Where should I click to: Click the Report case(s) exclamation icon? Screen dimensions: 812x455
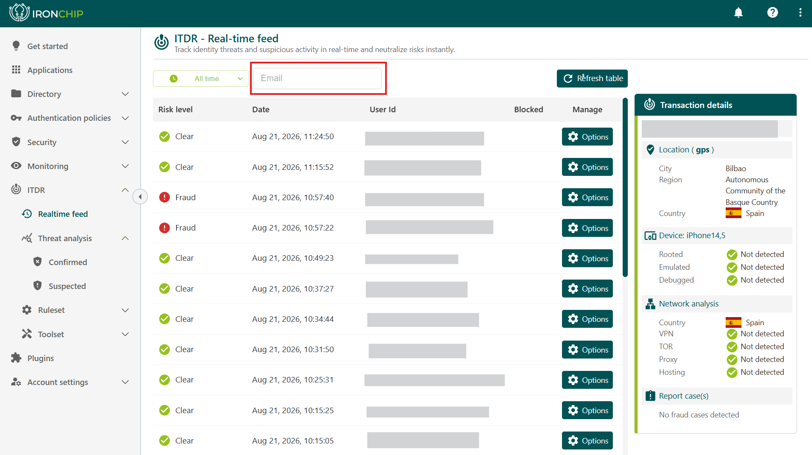[x=650, y=396]
